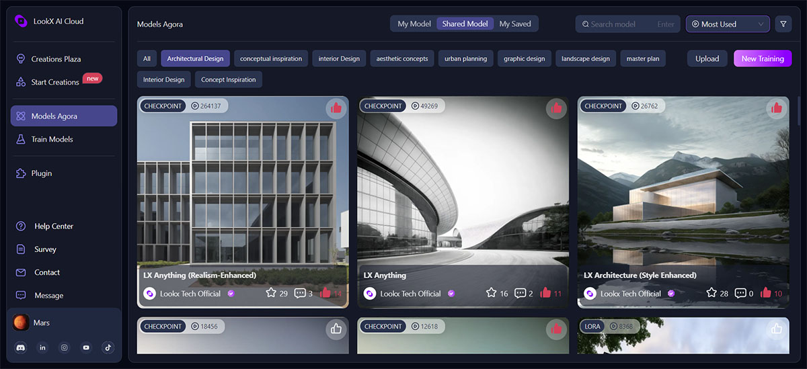Click the filter funnel icon

783,24
